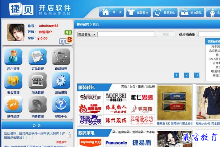The height and width of the screenshot is (147, 220).
Task: Click 大家电 category link
Action: tap(150, 132)
